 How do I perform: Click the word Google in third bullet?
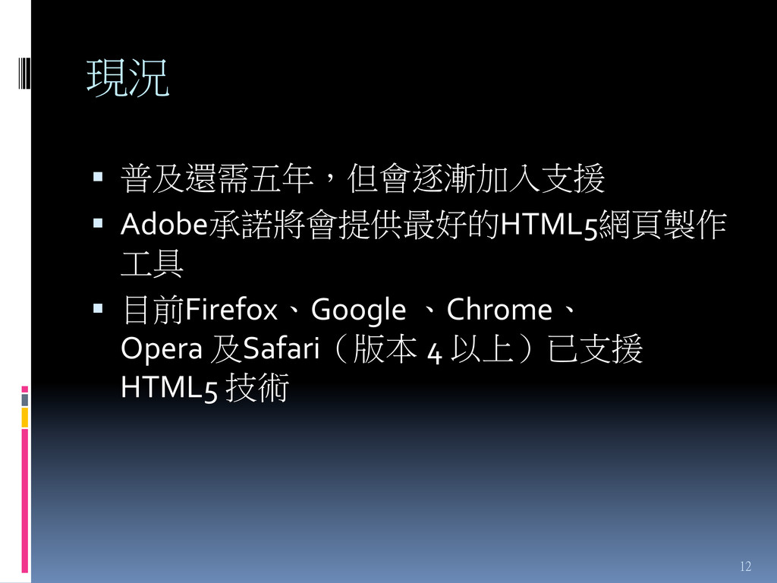coord(358,310)
